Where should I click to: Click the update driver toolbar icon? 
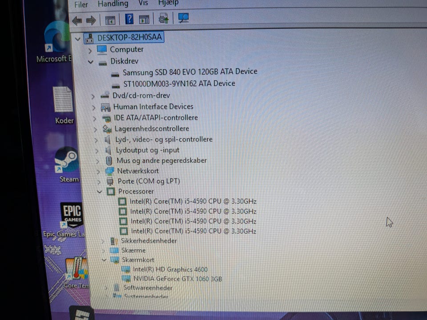(x=164, y=19)
